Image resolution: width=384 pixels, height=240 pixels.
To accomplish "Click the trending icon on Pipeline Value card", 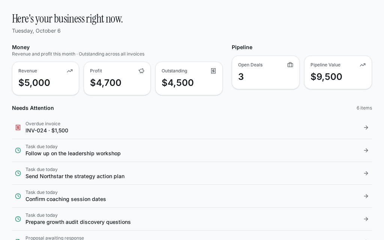I will [x=363, y=65].
